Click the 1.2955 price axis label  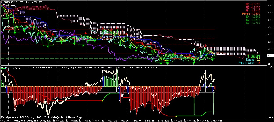click(x=270, y=42)
